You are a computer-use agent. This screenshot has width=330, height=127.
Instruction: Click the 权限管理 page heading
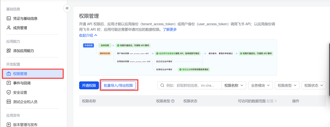click(89, 16)
